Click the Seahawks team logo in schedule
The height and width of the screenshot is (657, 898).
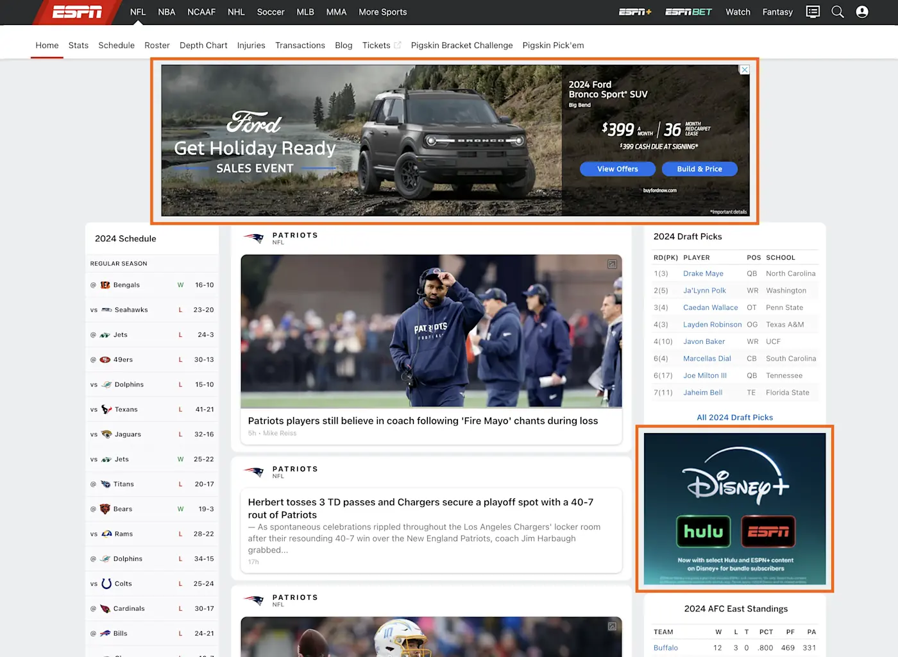pyautogui.click(x=106, y=310)
